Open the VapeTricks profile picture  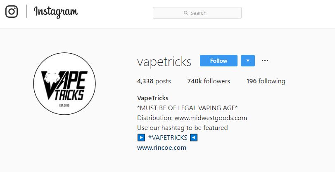coord(64,84)
